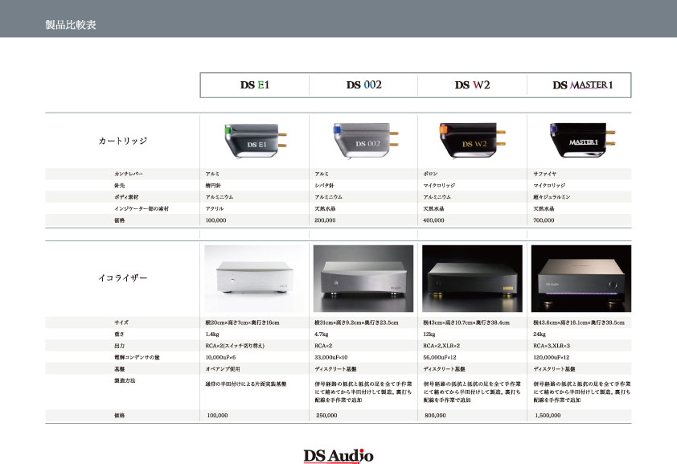
Task: Open the DS MASTER1 equalizer photo
Action: click(581, 278)
